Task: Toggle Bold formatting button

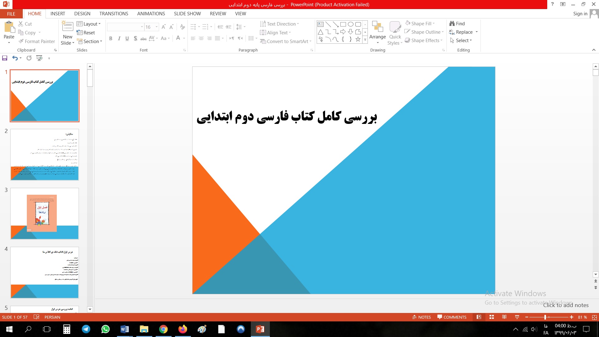Action: point(111,38)
